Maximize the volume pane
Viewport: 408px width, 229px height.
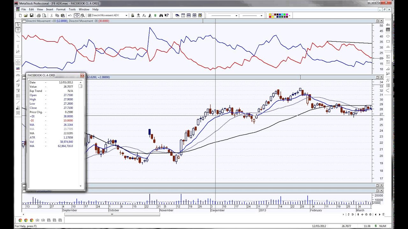pyautogui.click(x=377, y=191)
